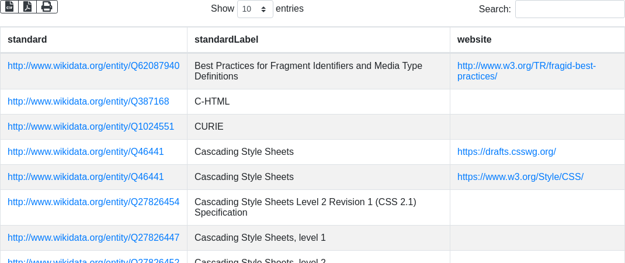This screenshot has width=625, height=263.
Task: Open the Q1024551 wikidata entity link
Action: tap(91, 127)
